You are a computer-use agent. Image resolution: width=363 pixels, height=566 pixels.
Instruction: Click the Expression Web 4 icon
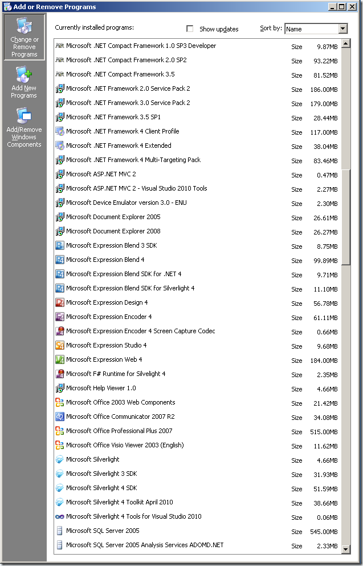click(x=59, y=359)
